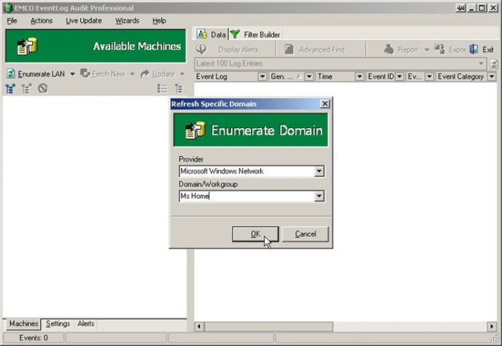Switch to the Filter Builder tab
This screenshot has width=502, height=346.
255,34
